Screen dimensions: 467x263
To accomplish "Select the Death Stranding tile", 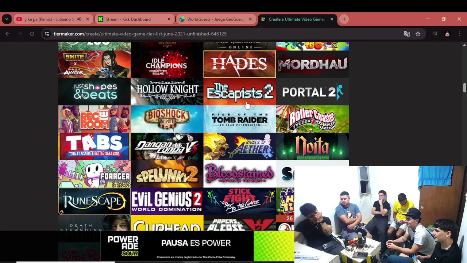I will [94, 223].
